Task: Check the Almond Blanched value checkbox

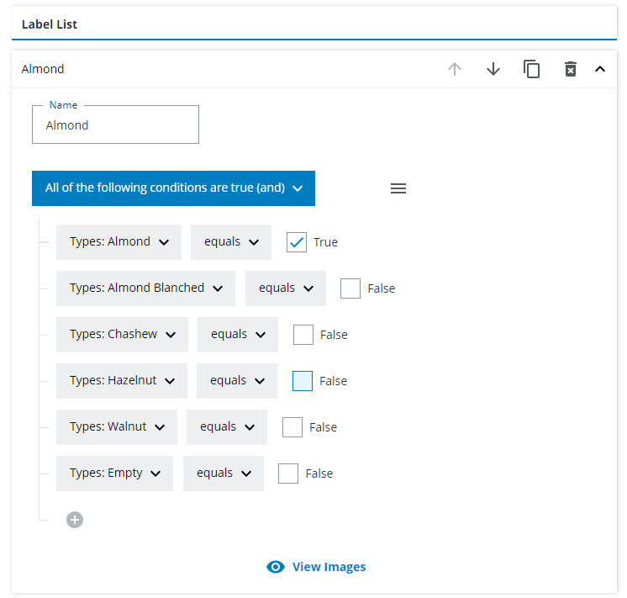Action: tap(350, 288)
